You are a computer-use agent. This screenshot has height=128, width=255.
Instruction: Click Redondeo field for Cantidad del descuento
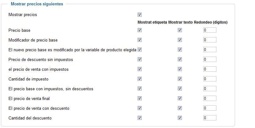coord(210,118)
